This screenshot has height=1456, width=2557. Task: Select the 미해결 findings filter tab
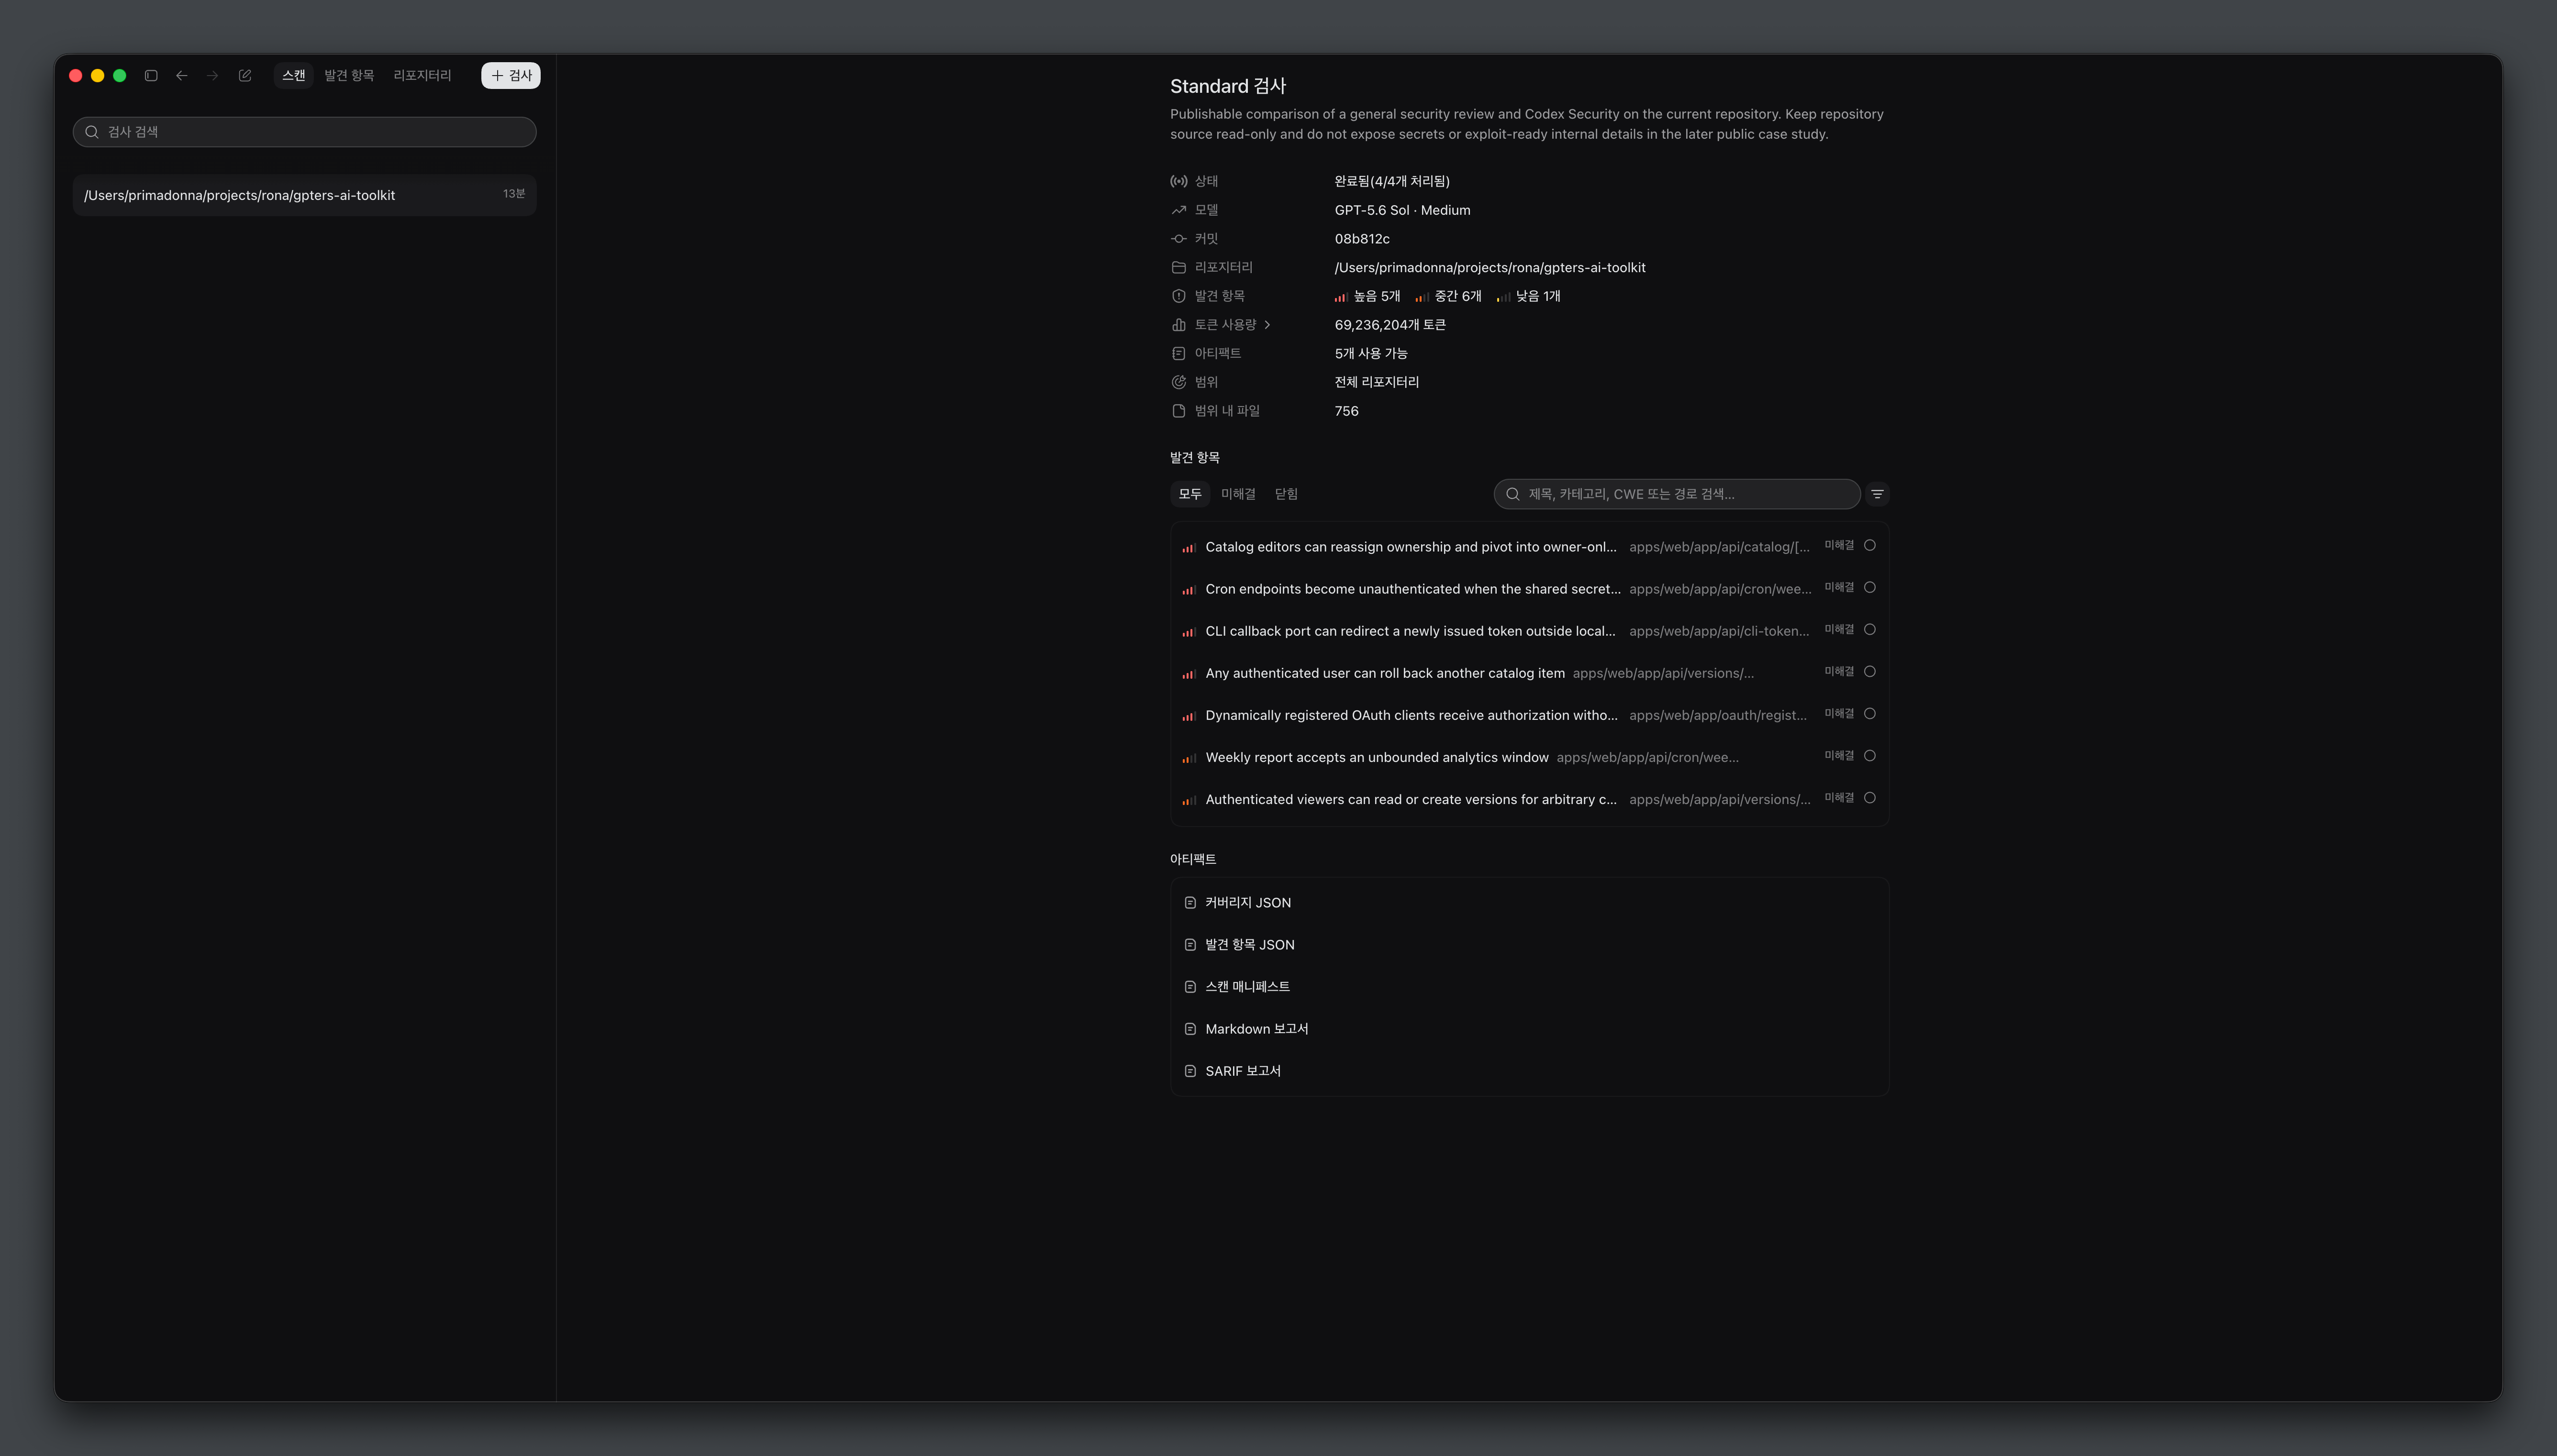pyautogui.click(x=1238, y=494)
